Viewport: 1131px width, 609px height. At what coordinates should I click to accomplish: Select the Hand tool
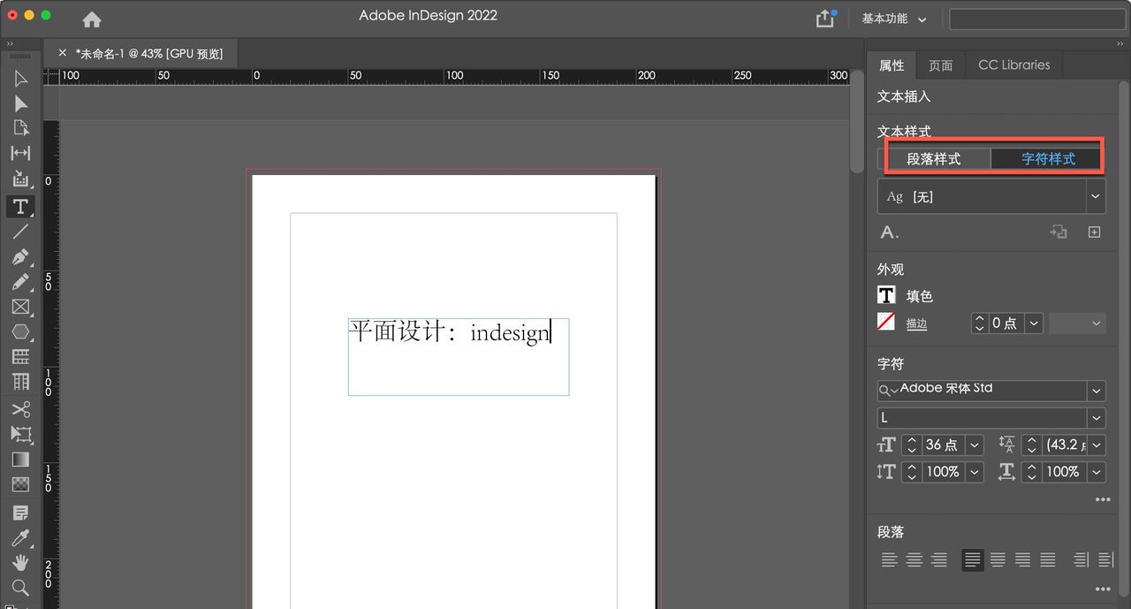point(21,562)
